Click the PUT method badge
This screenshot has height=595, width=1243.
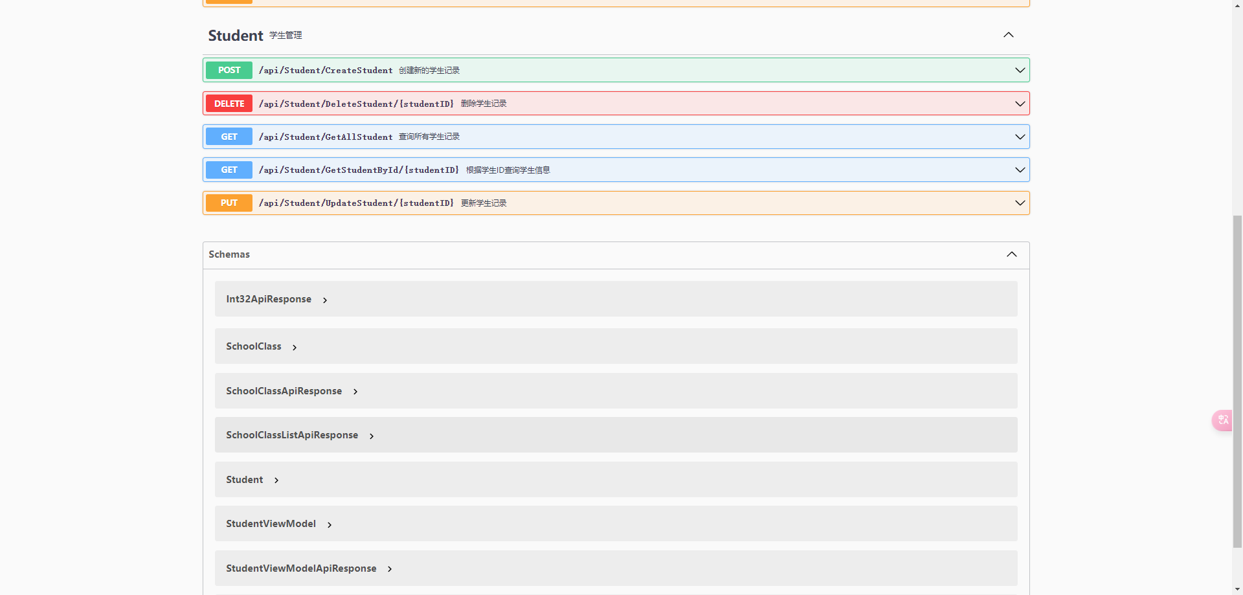coord(229,203)
